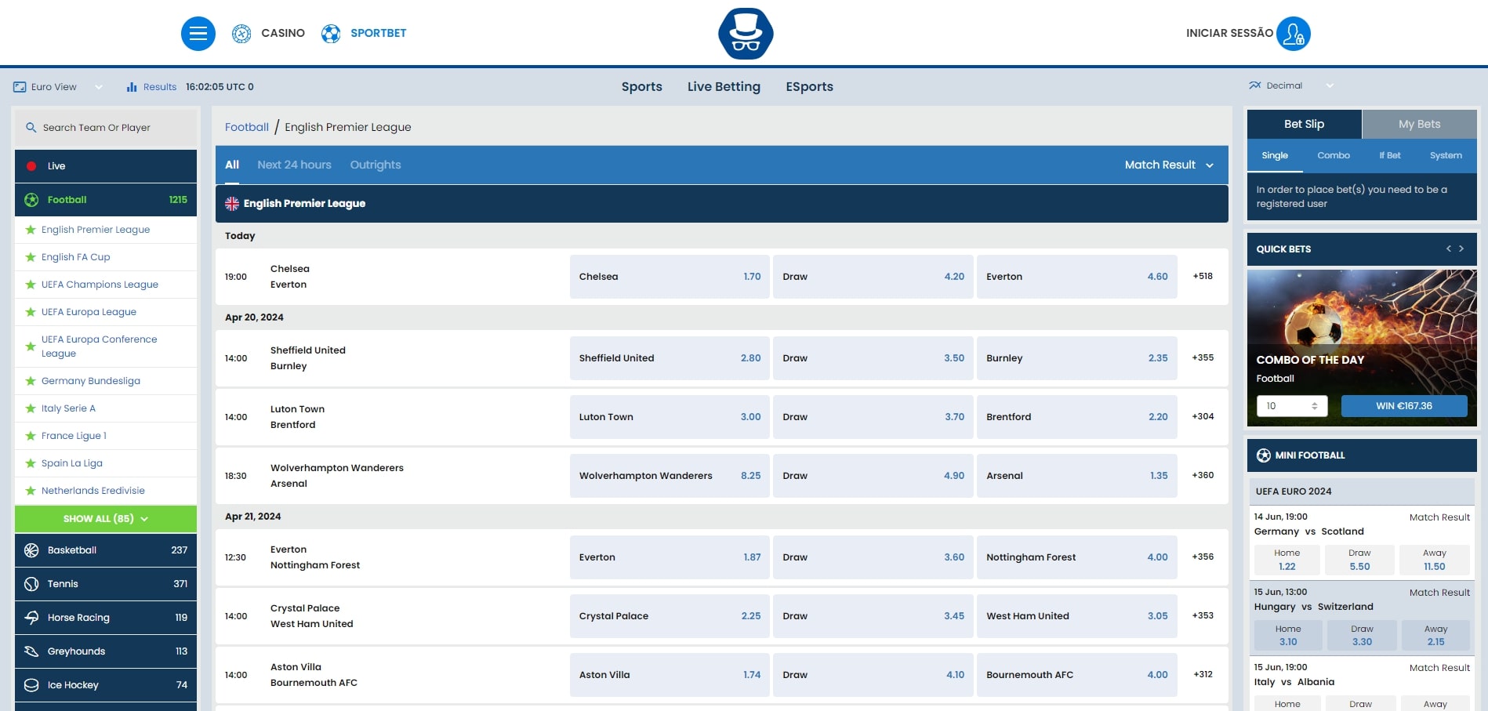Open the Decimal odds format dropdown
Image resolution: width=1488 pixels, height=711 pixels.
(1290, 86)
